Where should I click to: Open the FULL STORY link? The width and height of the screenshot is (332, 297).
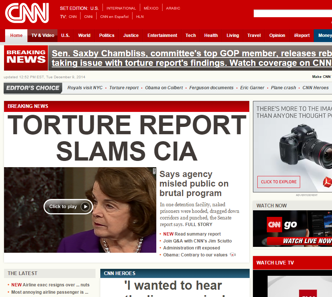click(199, 225)
